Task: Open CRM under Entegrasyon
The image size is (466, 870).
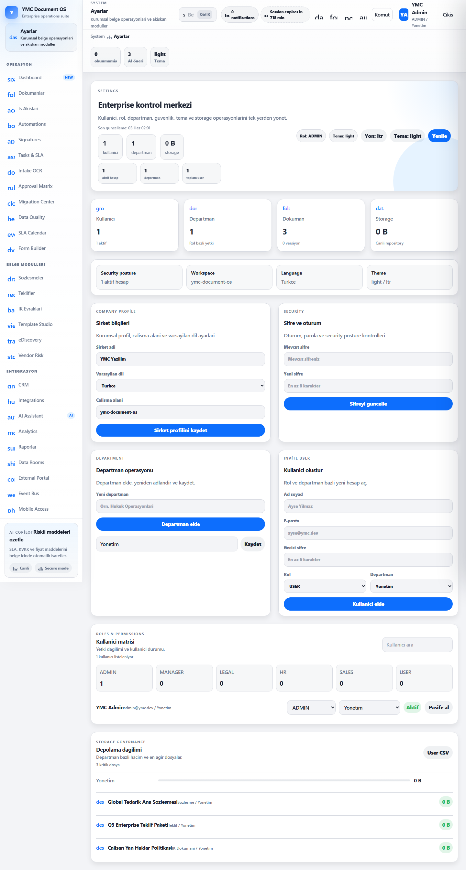Action: coord(41,385)
